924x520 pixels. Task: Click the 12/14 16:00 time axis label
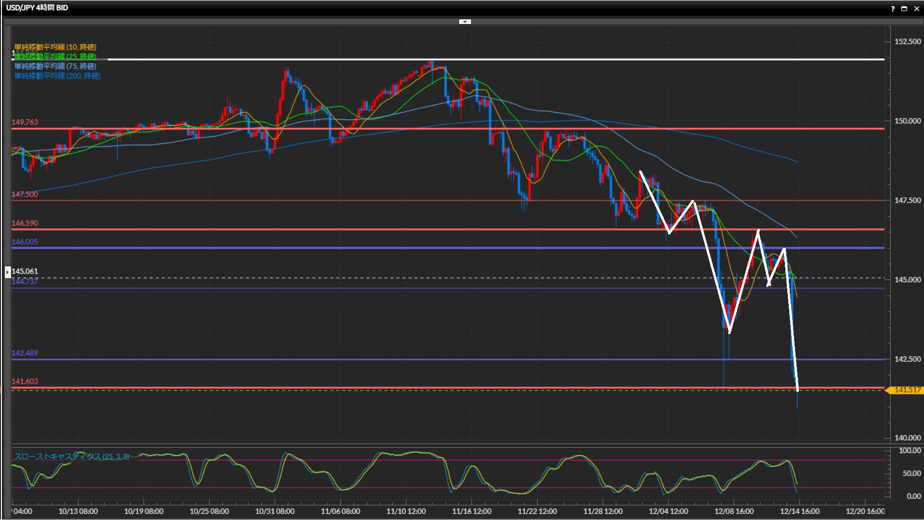click(x=799, y=511)
